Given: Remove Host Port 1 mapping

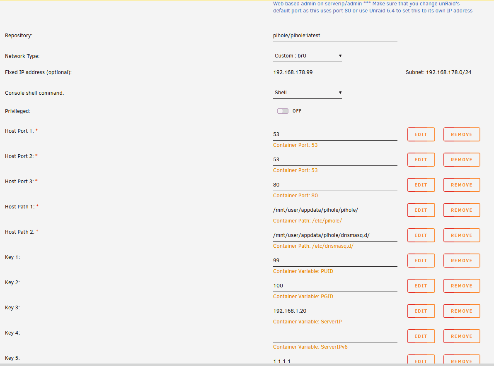Looking at the screenshot, I should [x=462, y=134].
